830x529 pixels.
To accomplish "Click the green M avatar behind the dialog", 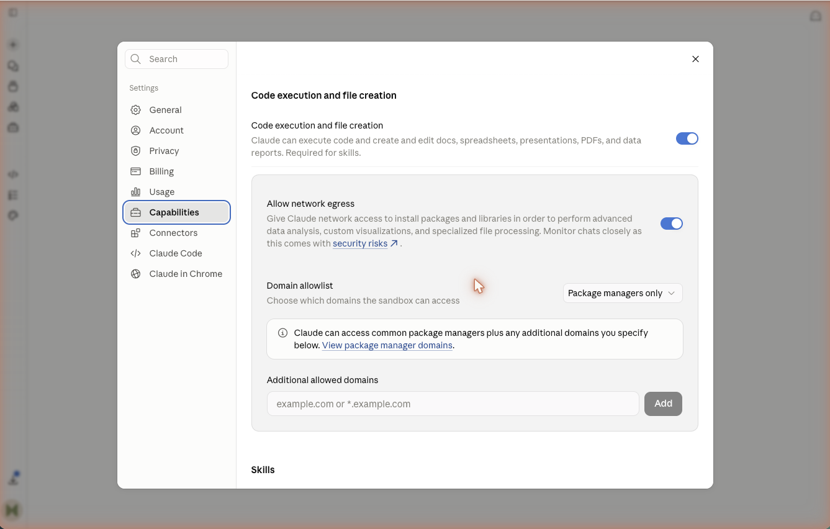I will tap(12, 510).
